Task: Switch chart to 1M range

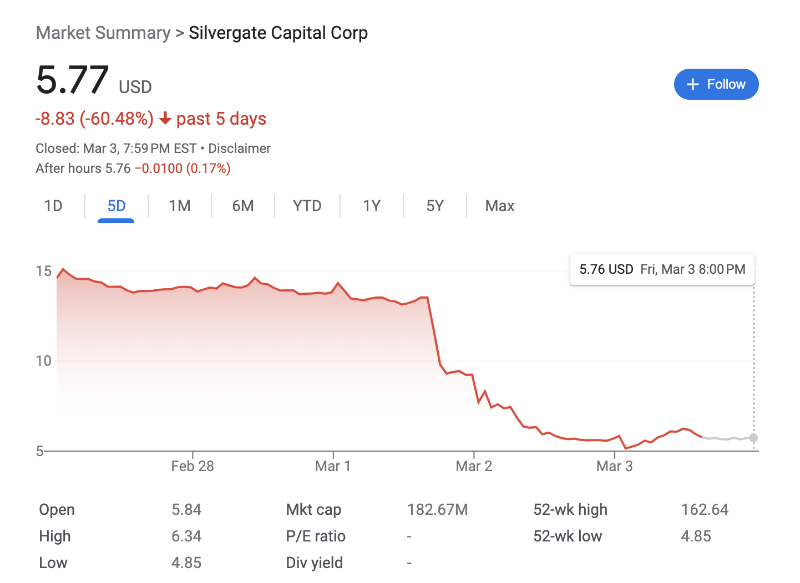Action: coord(180,206)
